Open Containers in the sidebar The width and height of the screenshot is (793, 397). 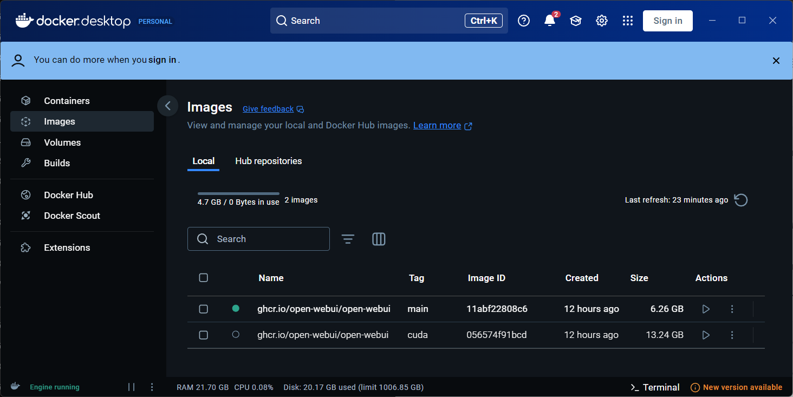click(82, 101)
